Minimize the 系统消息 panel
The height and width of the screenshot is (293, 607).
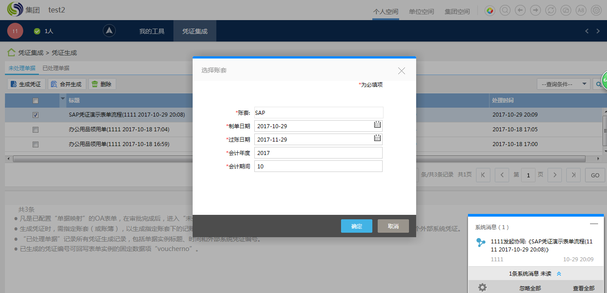pos(594,223)
